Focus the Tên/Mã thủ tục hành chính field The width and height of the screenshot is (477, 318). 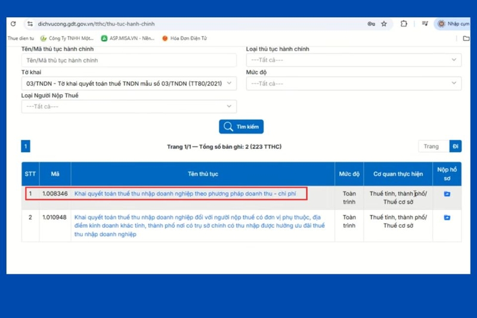tap(129, 60)
